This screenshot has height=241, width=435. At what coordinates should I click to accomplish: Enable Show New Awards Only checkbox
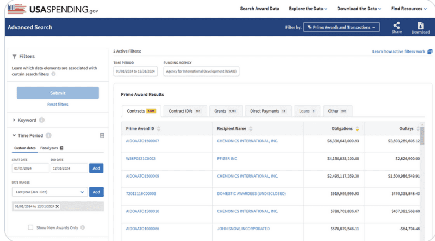[30, 227]
